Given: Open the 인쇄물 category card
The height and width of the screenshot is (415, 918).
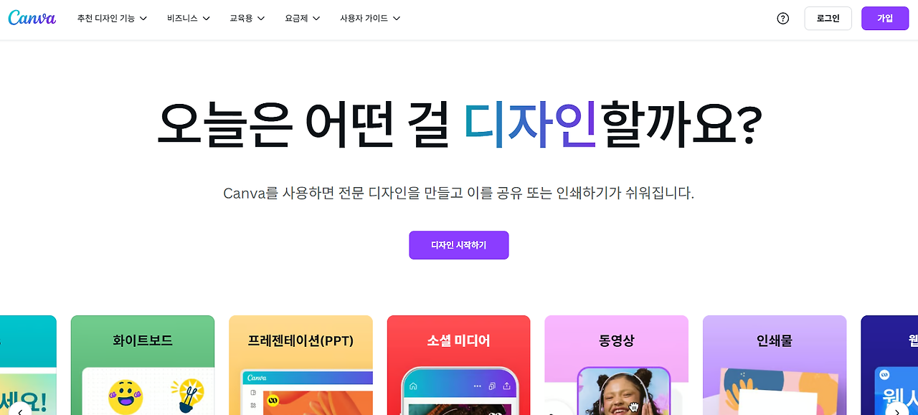Looking at the screenshot, I should (x=775, y=366).
